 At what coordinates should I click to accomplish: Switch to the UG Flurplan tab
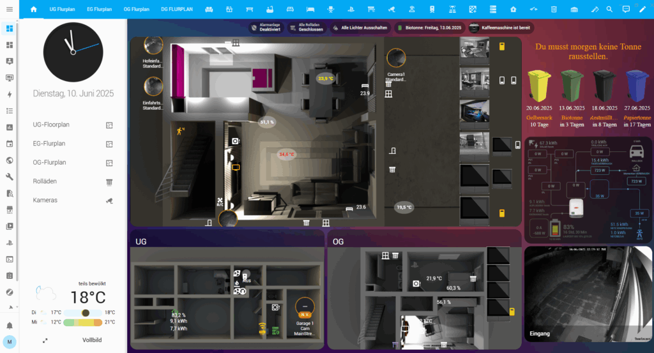pos(62,9)
